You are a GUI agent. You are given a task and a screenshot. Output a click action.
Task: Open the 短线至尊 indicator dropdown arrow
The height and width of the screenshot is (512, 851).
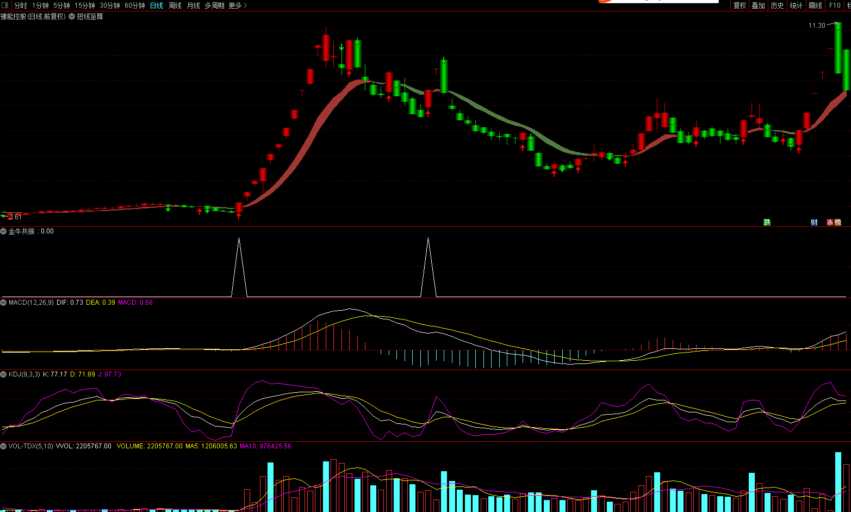click(72, 16)
